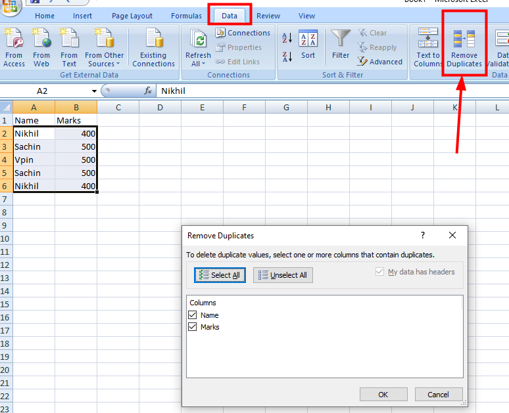Open the View ribbon tab
Viewport: 509px width, 413px height.
[x=306, y=16]
